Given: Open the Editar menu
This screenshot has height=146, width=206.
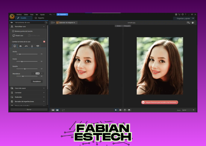Looking at the screenshot, I should pyautogui.click(x=26, y=15).
